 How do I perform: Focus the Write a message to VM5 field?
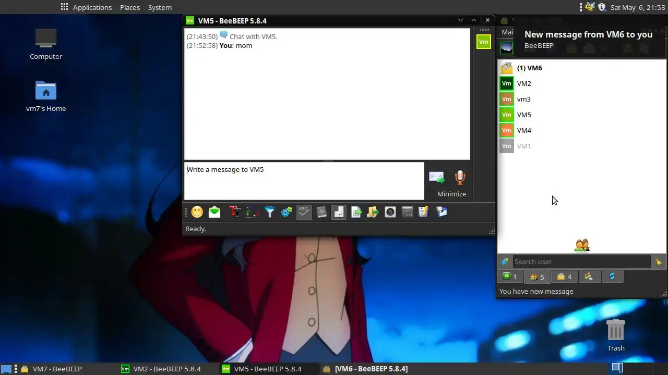[x=304, y=181]
